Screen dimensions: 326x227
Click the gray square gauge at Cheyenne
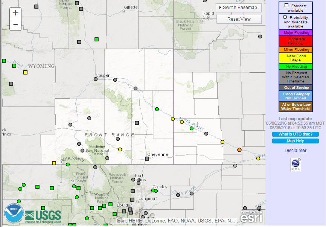coord(147,158)
